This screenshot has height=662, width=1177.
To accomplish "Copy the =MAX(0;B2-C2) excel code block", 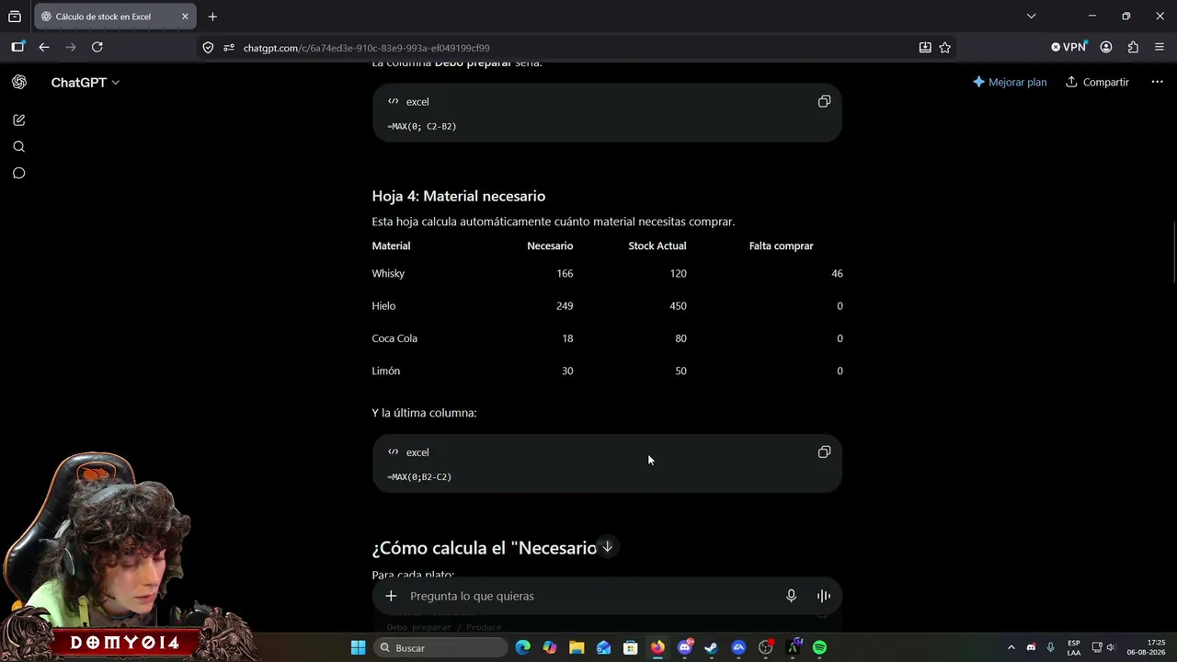I will 824,451.
